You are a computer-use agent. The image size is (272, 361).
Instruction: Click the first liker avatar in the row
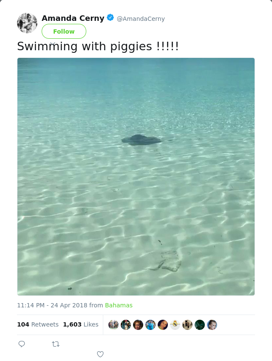pos(113,325)
